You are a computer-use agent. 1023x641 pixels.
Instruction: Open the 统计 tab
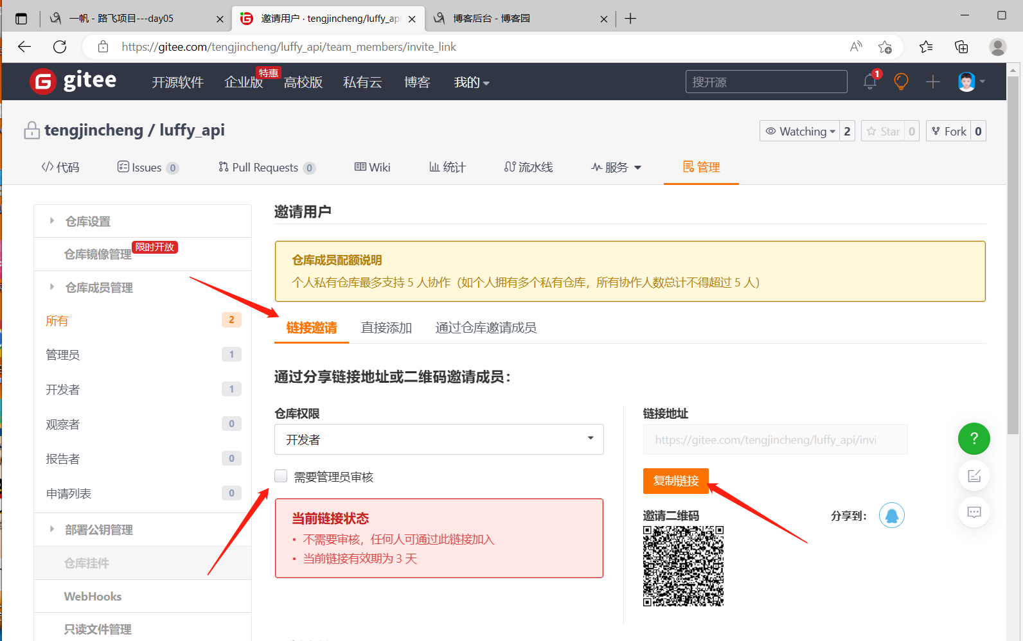coord(447,167)
